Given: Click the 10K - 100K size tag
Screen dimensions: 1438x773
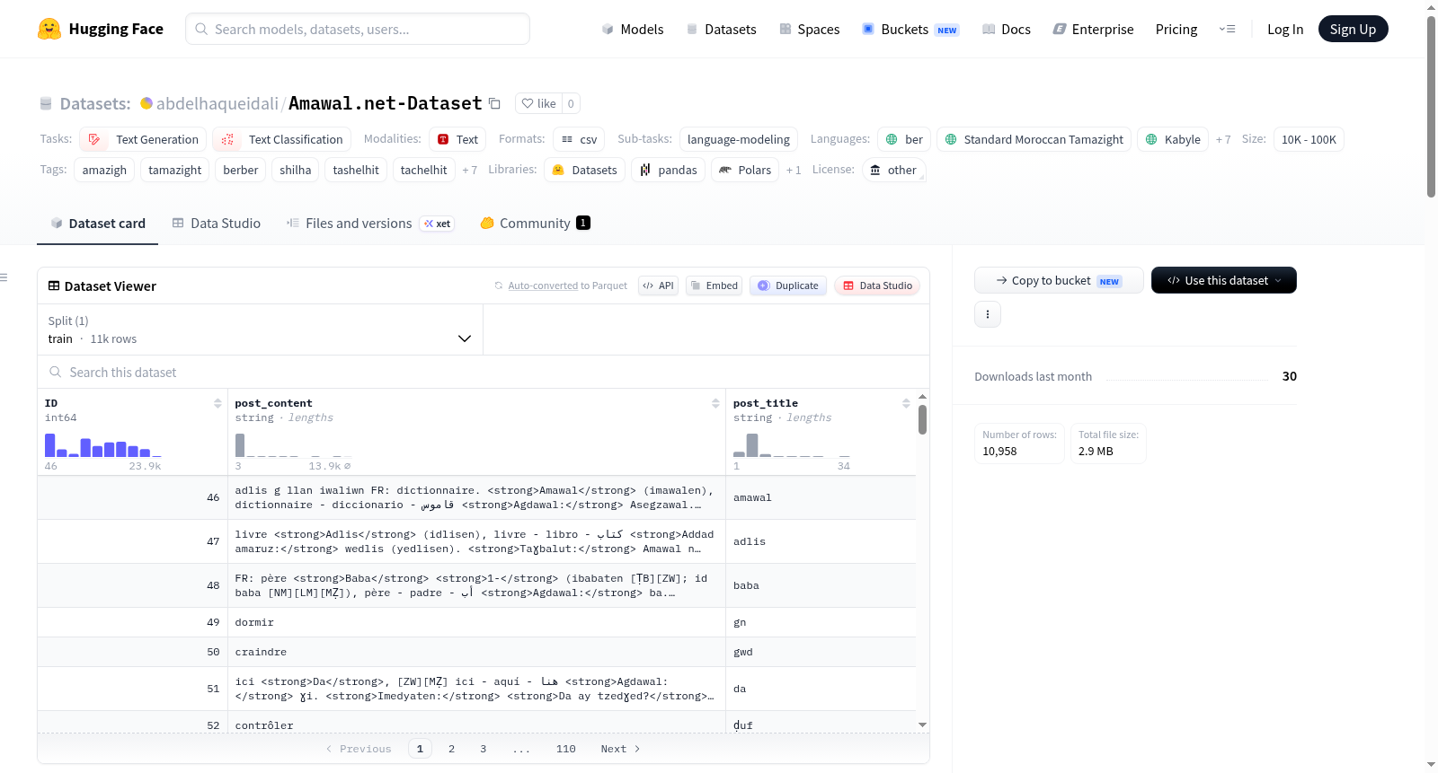Looking at the screenshot, I should (1309, 139).
